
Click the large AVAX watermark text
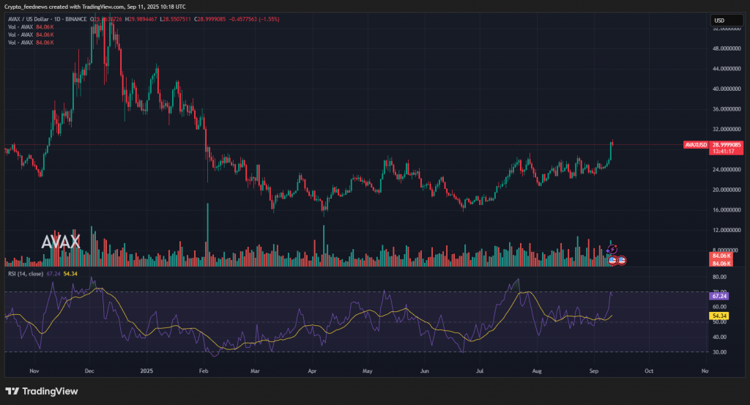(60, 242)
